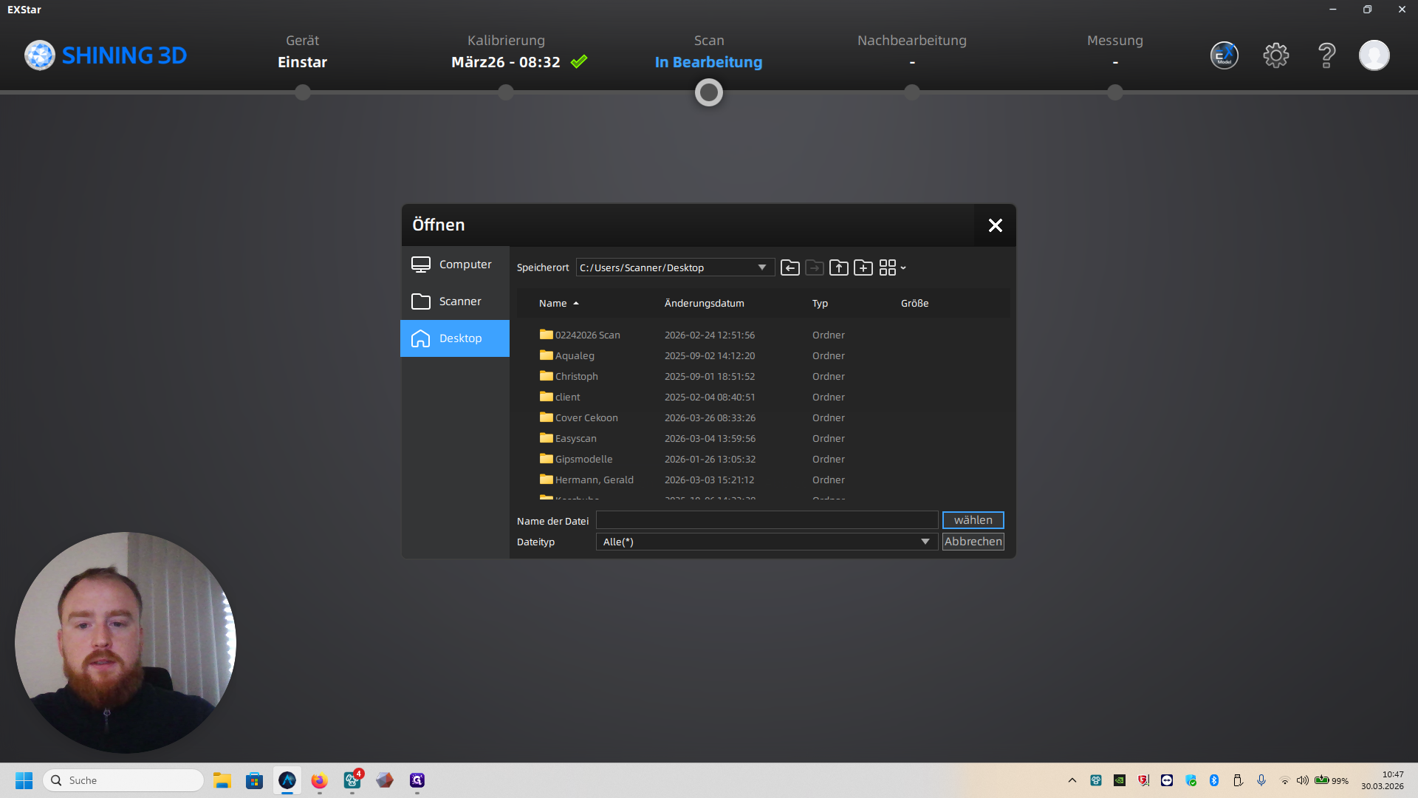
Task: Select the Cover Cekoon folder
Action: [586, 417]
